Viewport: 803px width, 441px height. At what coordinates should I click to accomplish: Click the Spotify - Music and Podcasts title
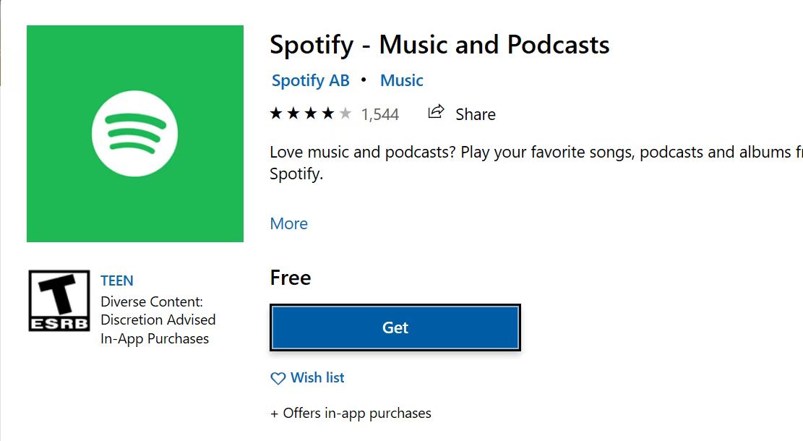click(439, 45)
